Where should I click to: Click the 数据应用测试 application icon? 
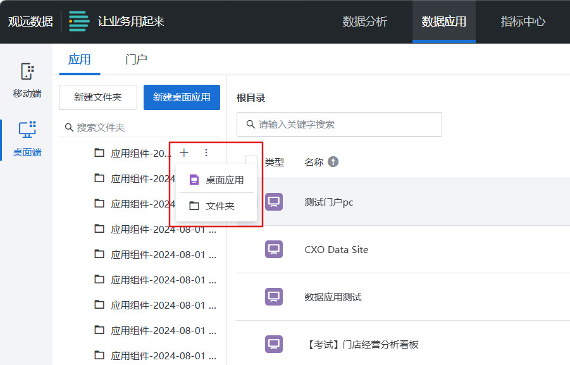(x=274, y=297)
